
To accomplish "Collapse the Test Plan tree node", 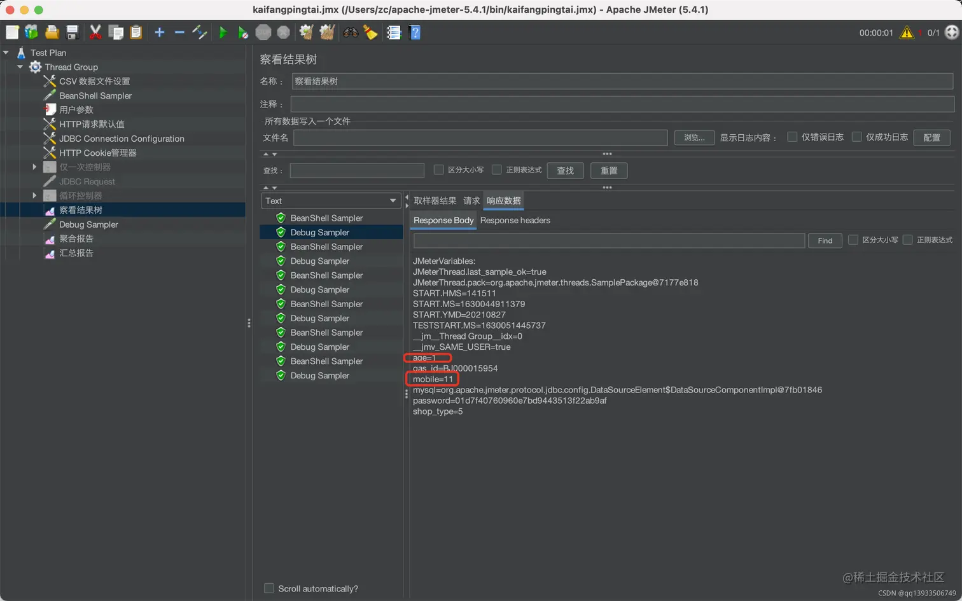I will tap(6, 53).
